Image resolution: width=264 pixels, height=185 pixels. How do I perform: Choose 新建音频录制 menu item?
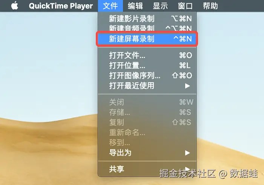coord(147,28)
